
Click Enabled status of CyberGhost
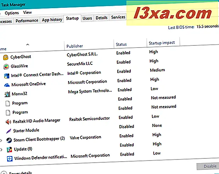point(123,53)
